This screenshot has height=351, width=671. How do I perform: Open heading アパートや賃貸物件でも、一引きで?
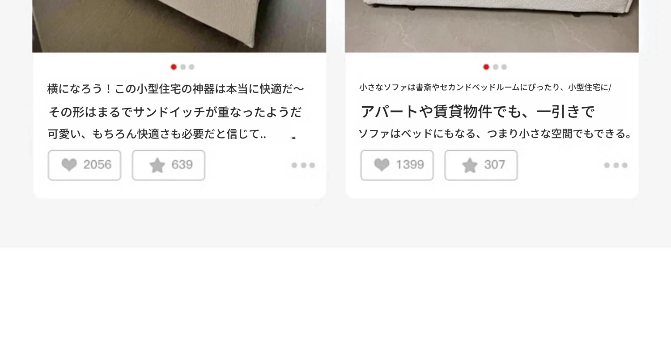pos(477,112)
